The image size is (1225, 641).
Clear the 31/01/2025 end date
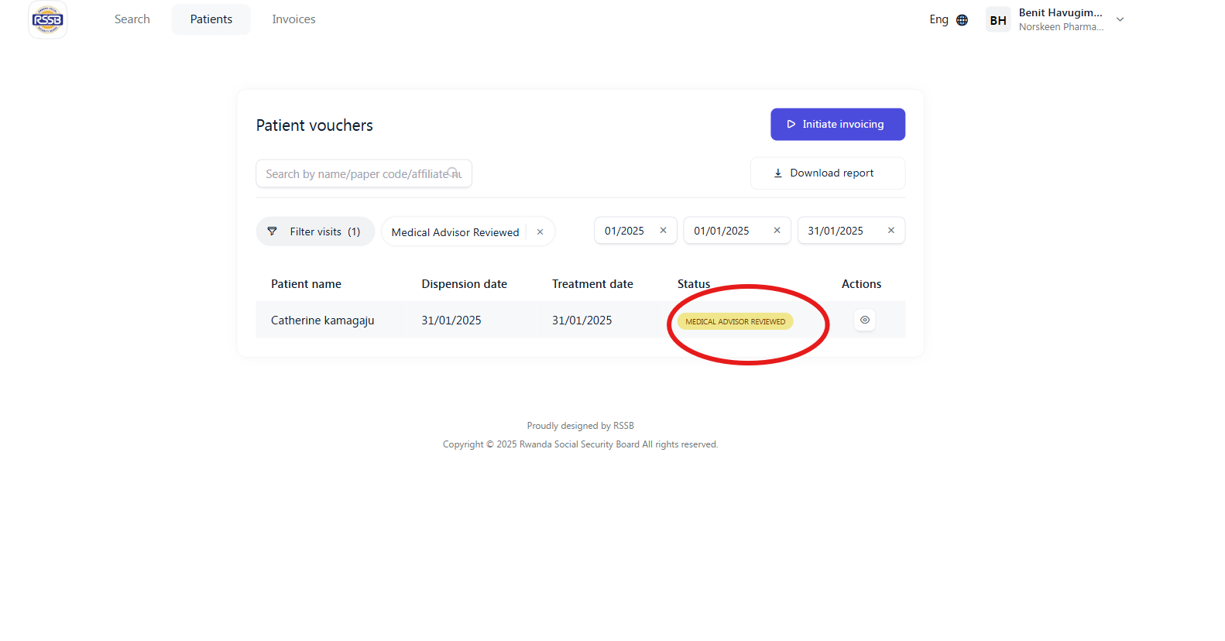coord(891,230)
